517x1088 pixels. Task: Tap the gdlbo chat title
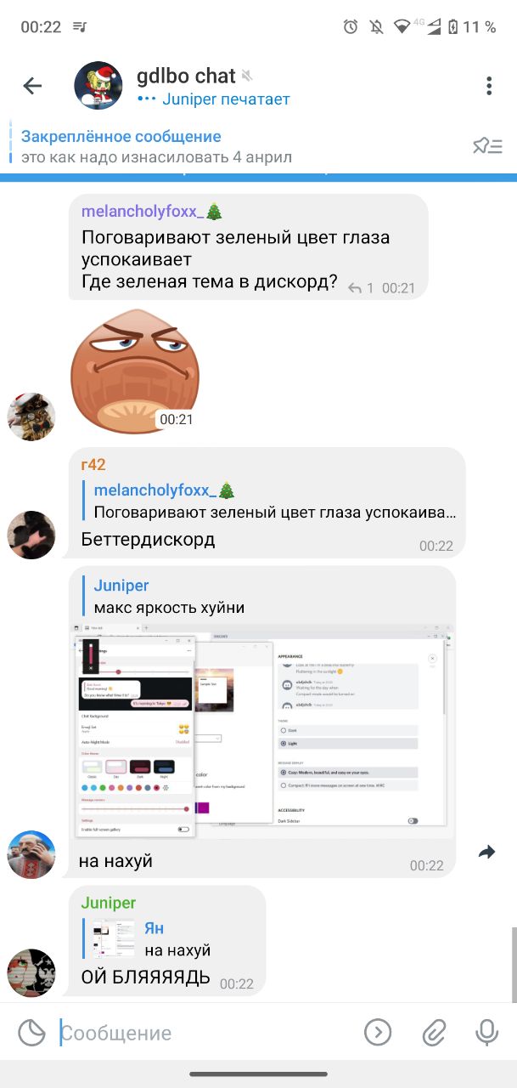(x=186, y=76)
